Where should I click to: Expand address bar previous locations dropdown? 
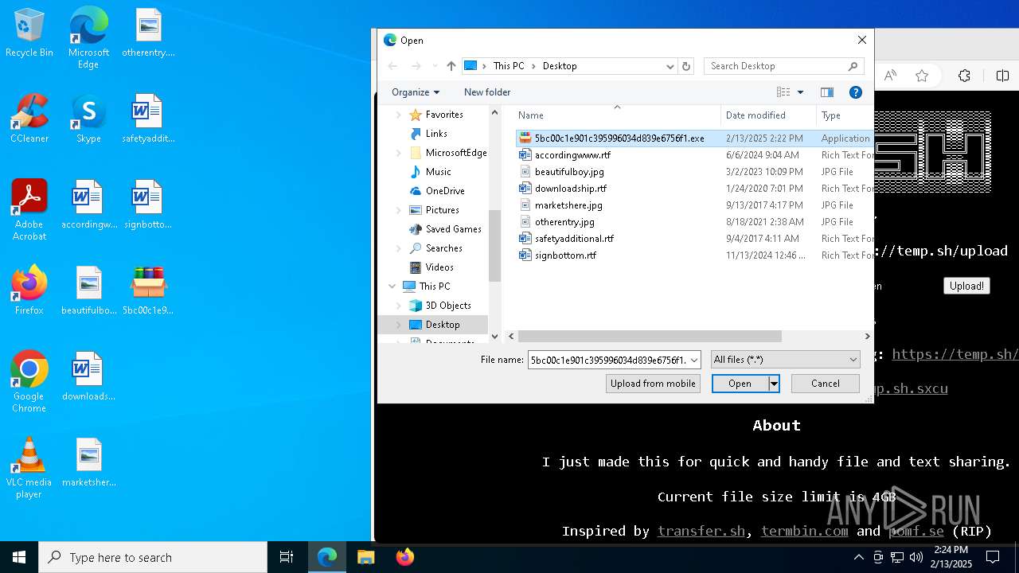(x=670, y=66)
